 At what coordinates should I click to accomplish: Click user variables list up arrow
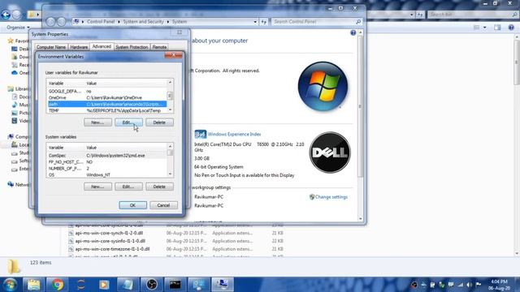tap(170, 83)
